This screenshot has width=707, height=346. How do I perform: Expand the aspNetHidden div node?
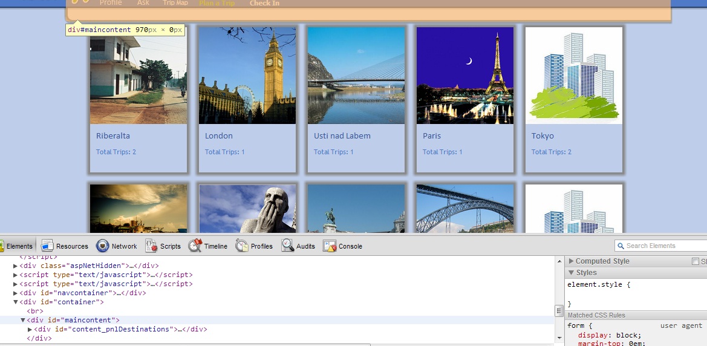tap(15, 266)
